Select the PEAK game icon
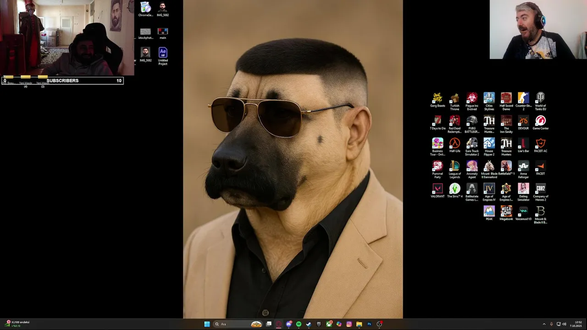 coord(489,214)
